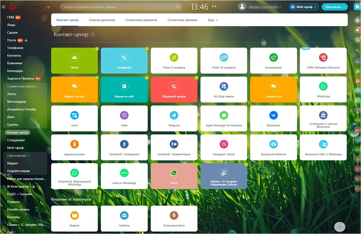Connect the WhatsApp channel tile
361x234 pixels.
coord(323,89)
